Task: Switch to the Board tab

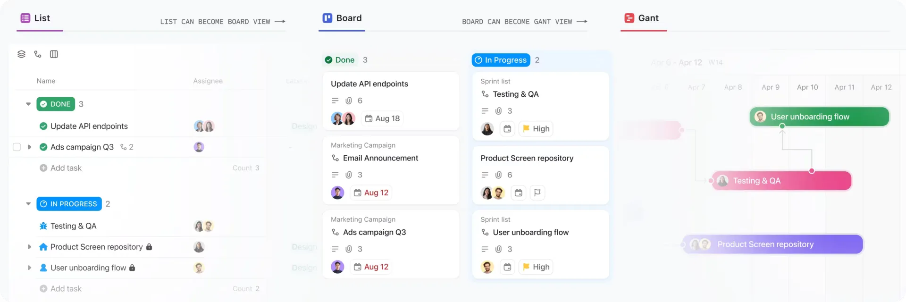Action: click(x=342, y=19)
